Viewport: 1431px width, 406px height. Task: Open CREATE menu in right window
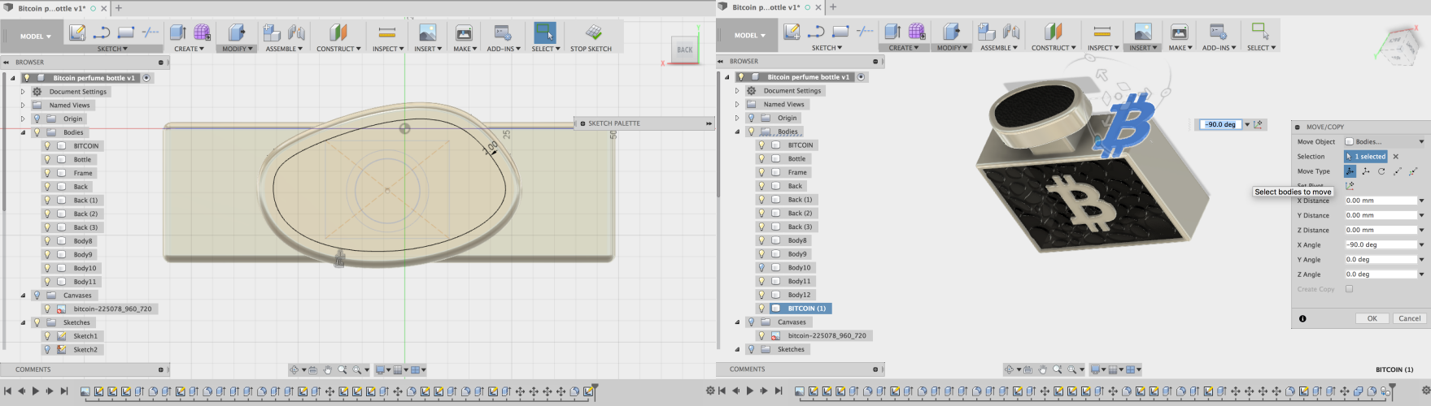click(903, 48)
